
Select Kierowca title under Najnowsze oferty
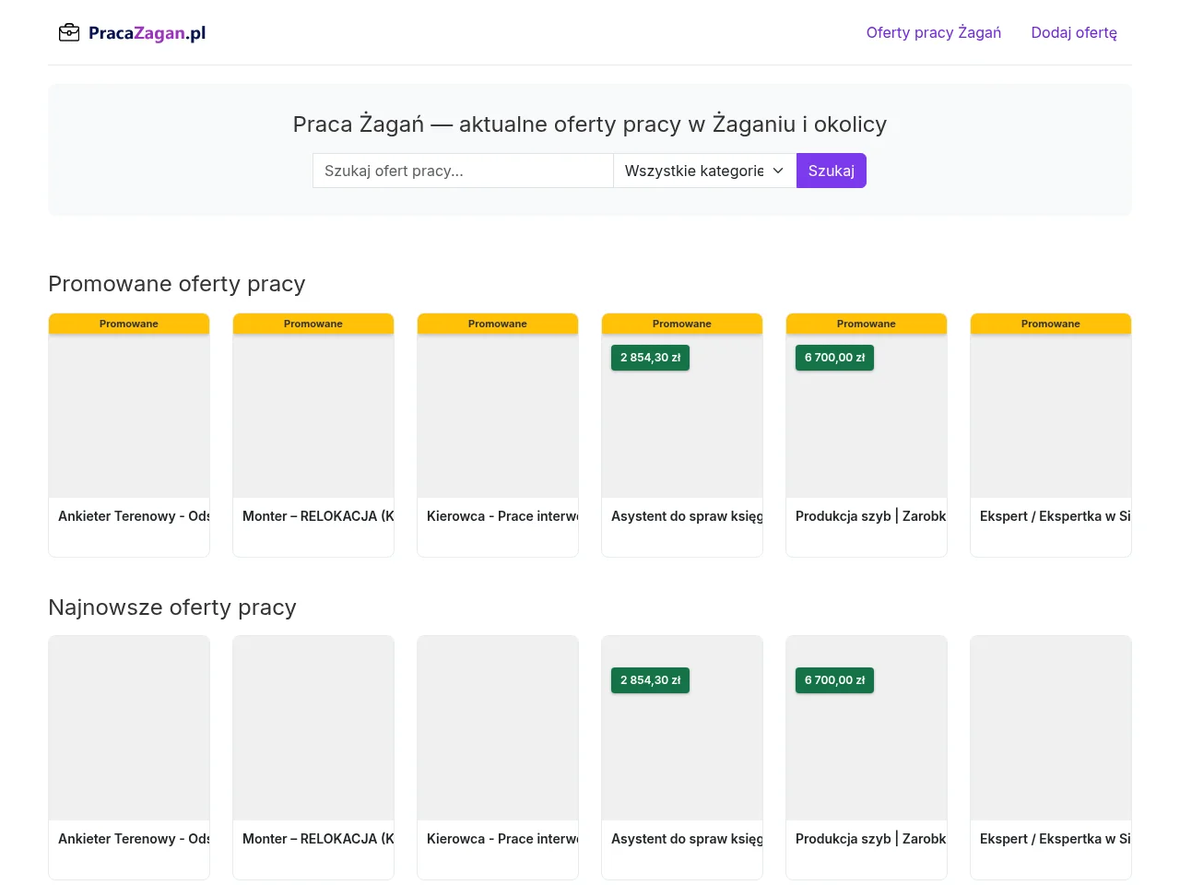(502, 839)
